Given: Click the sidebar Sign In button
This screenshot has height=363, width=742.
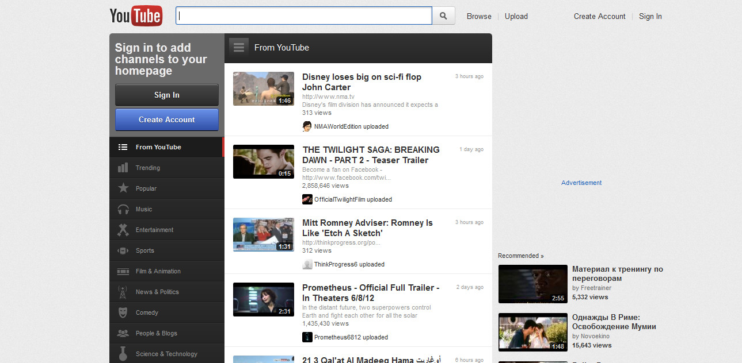Looking at the screenshot, I should click(x=167, y=95).
